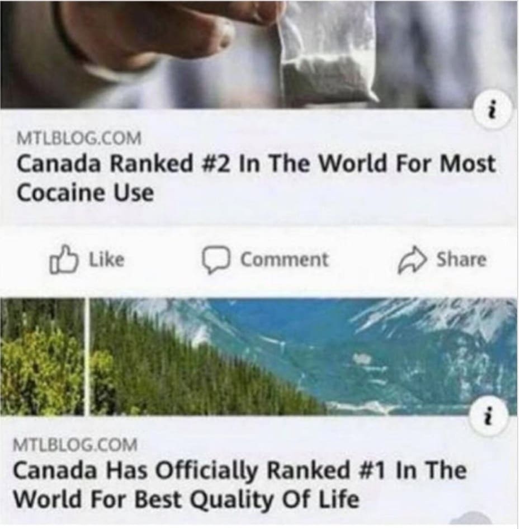The height and width of the screenshot is (529, 520).
Task: Open info icon on quality of life article
Action: [488, 416]
